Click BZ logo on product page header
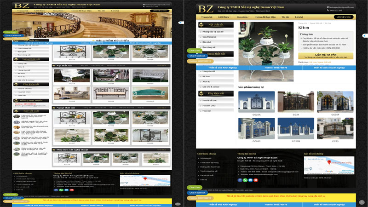The width and height of the screenshot is (368, 207). pyautogui.click(x=206, y=9)
